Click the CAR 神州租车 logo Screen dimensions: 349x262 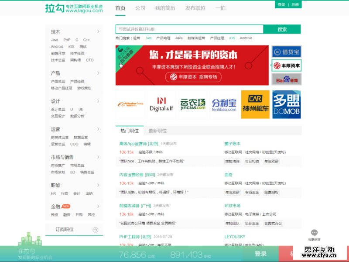pos(255,105)
